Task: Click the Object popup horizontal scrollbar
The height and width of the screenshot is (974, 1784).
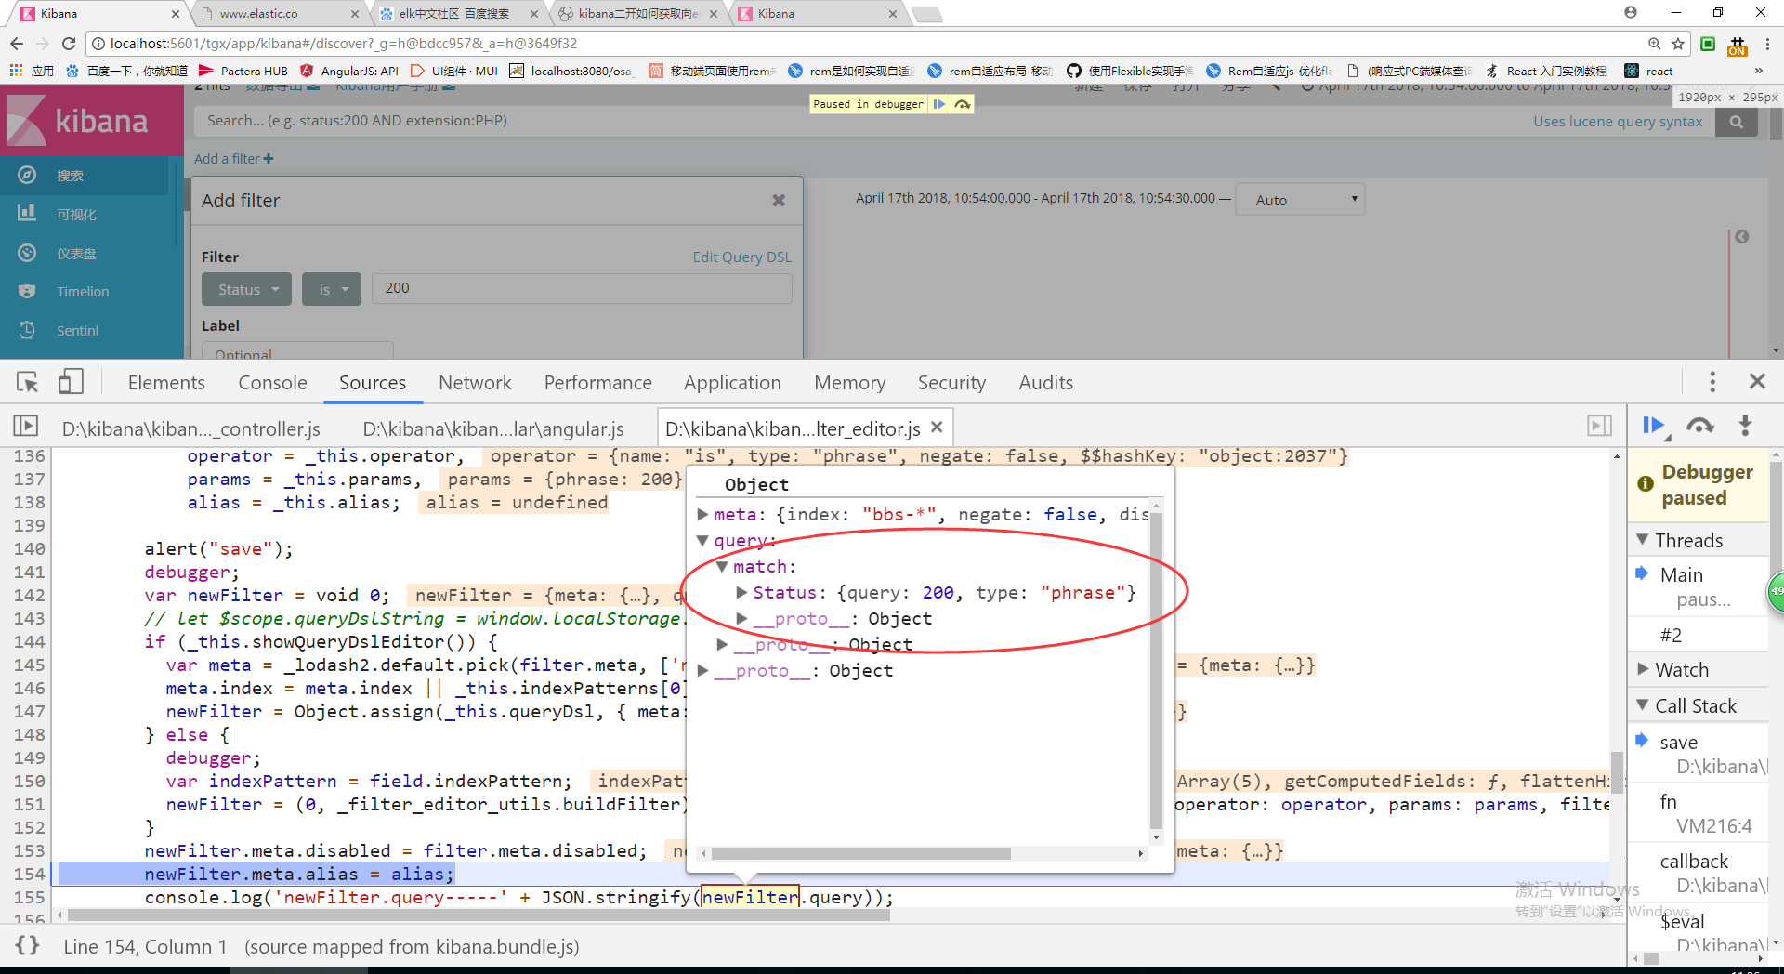Action: tap(859, 853)
